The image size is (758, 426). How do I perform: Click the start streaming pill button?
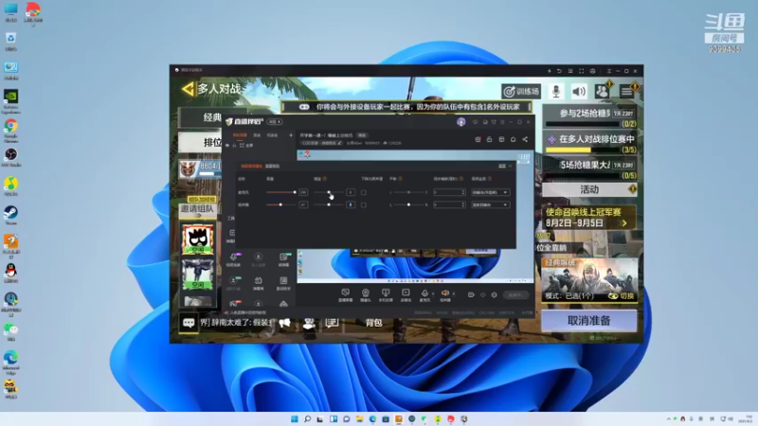[515, 294]
